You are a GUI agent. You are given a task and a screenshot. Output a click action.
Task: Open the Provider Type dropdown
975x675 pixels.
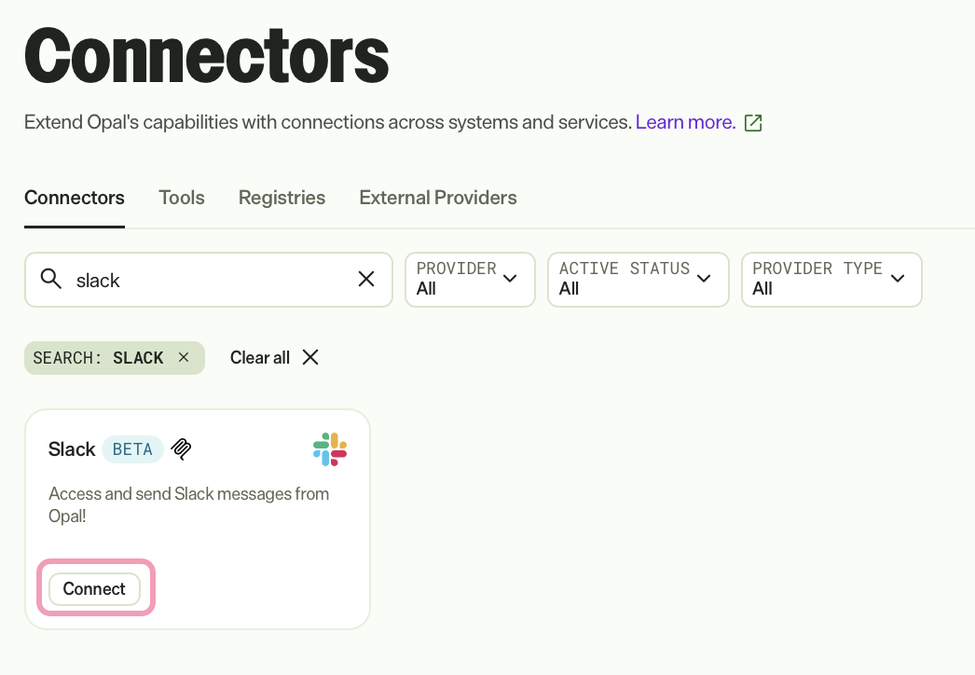[831, 280]
